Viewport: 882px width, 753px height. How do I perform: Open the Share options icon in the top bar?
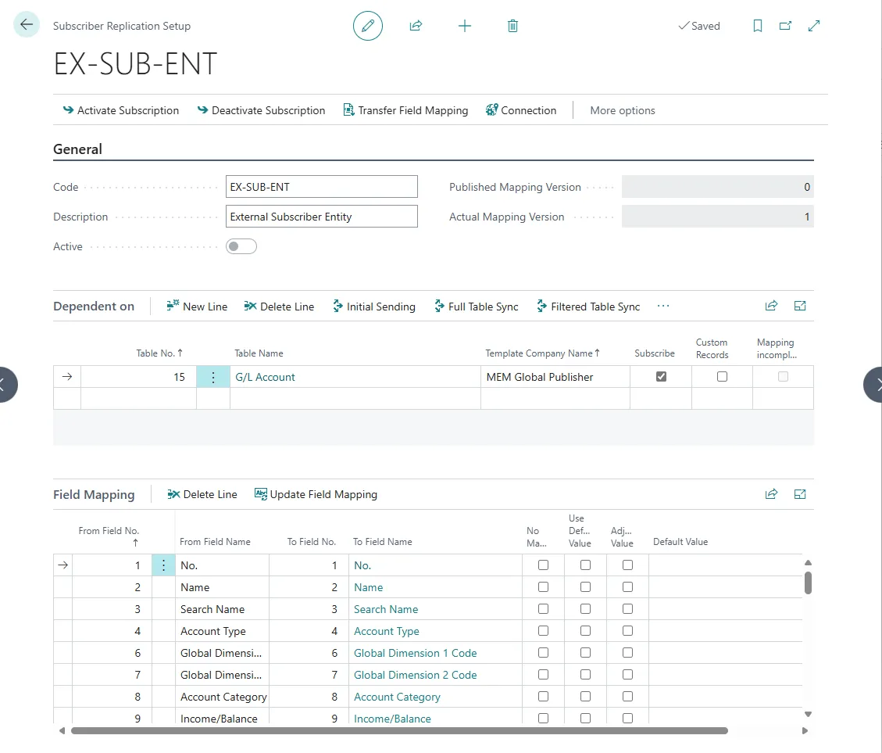[x=416, y=25]
